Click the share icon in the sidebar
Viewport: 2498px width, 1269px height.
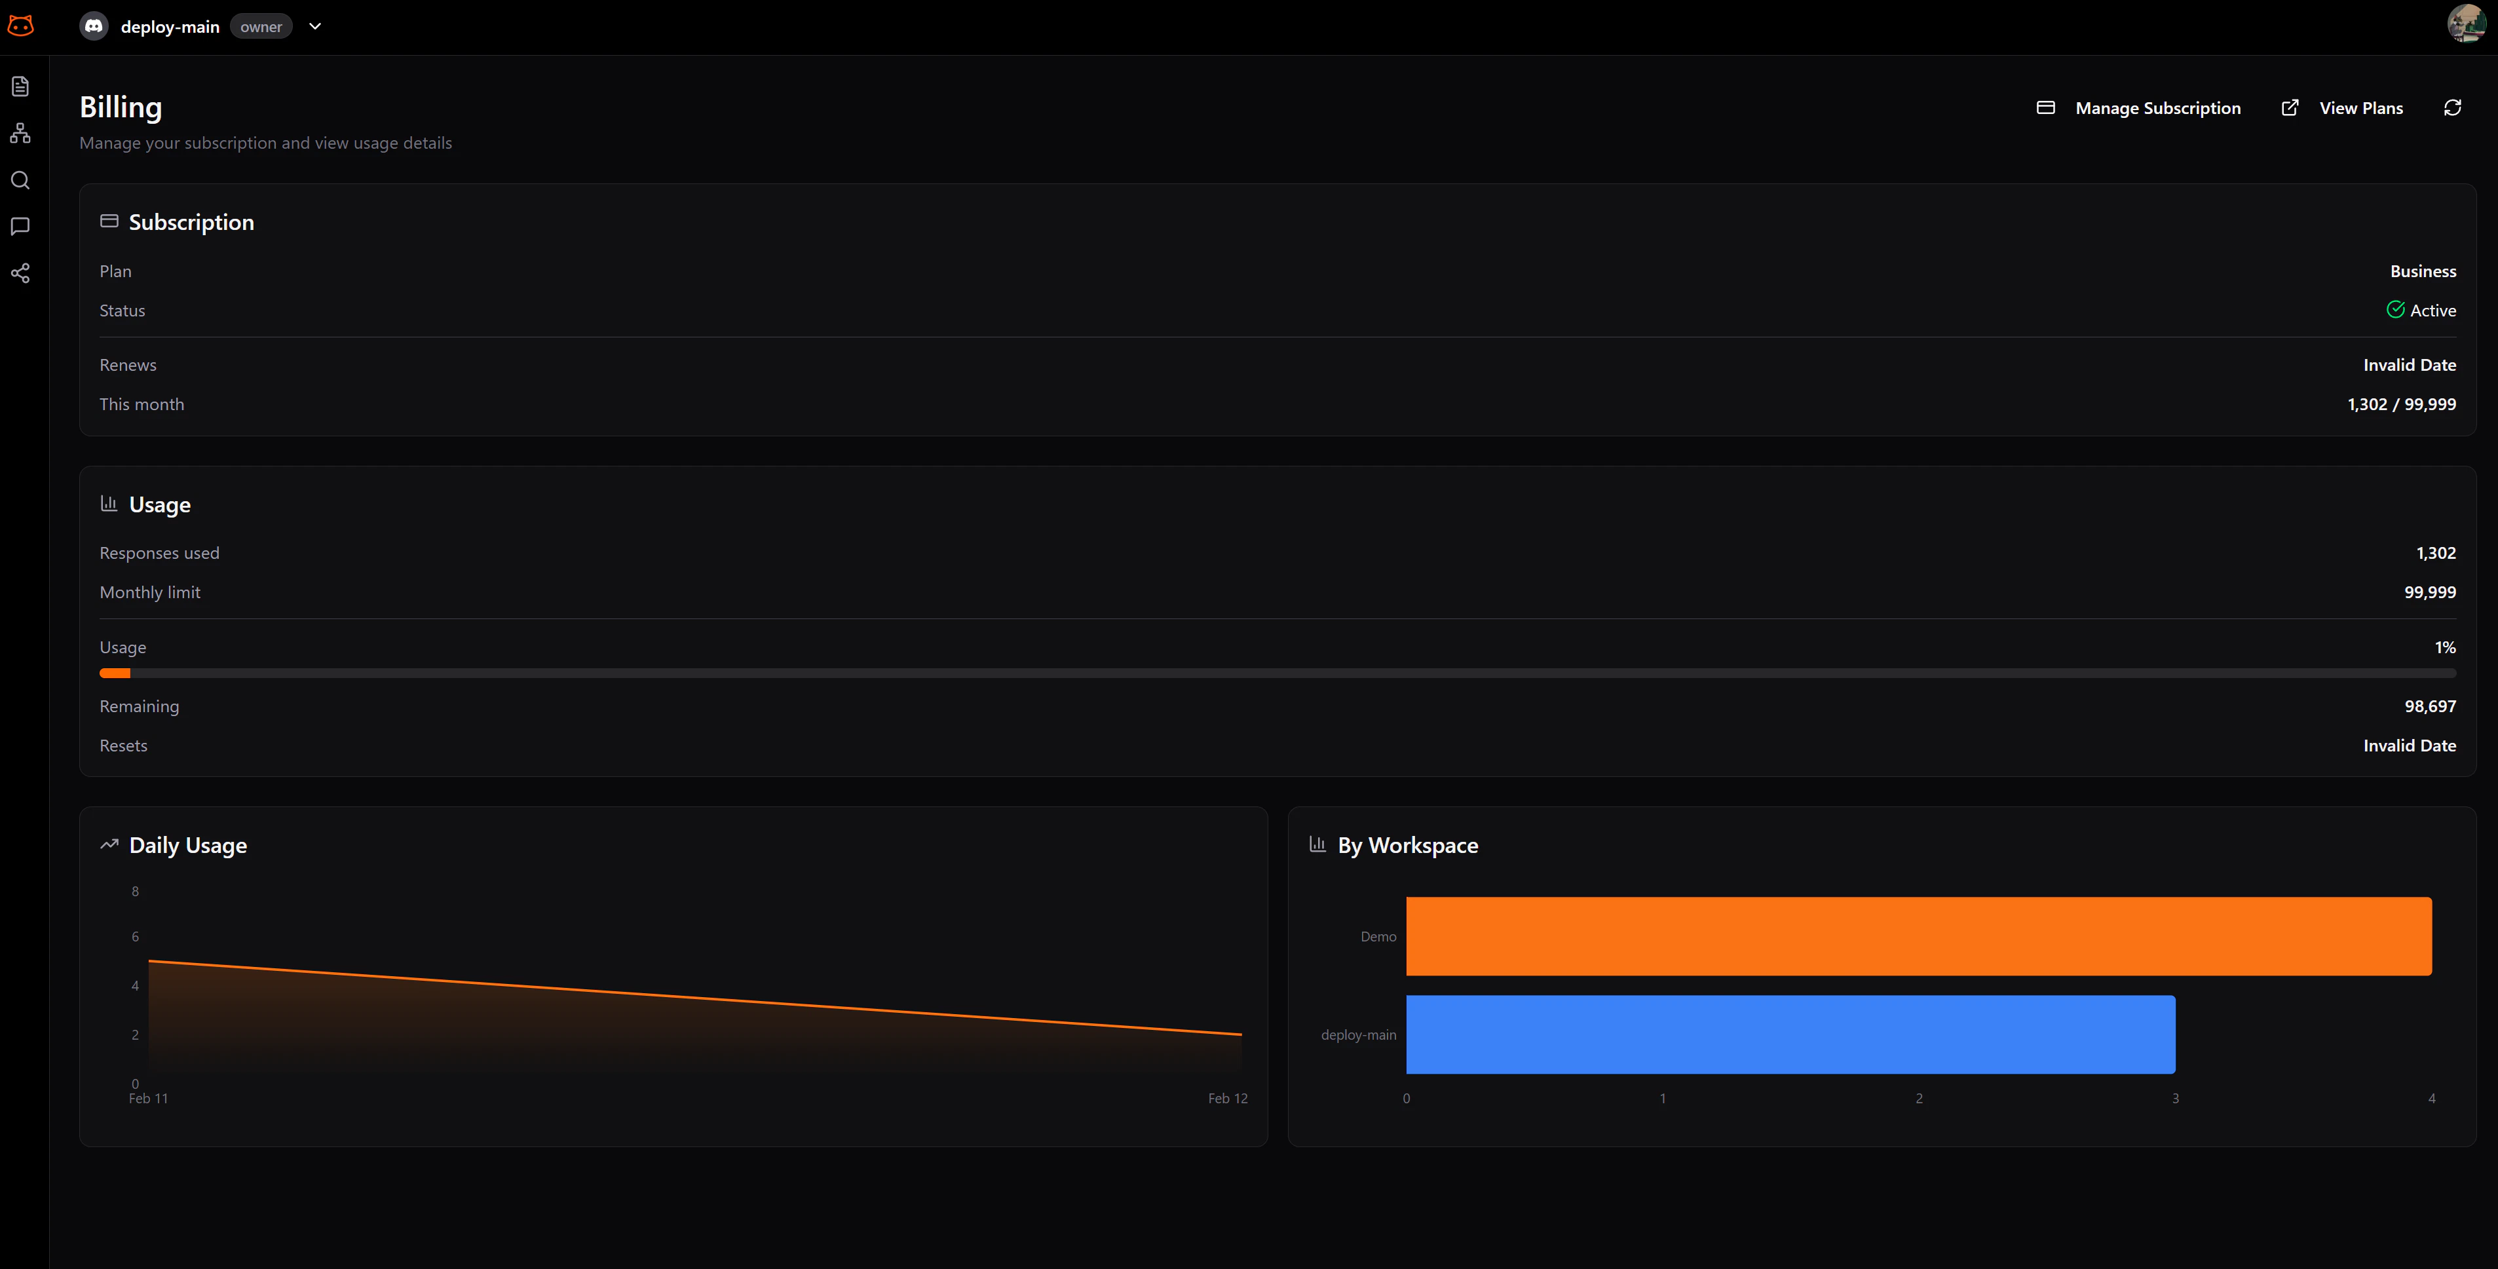(20, 273)
